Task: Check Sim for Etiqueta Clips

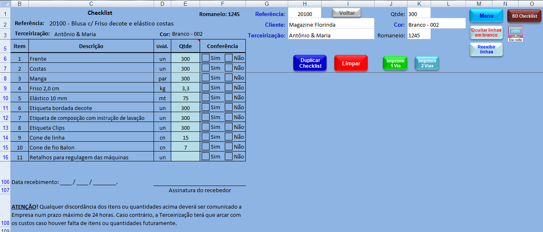Action: pos(205,127)
